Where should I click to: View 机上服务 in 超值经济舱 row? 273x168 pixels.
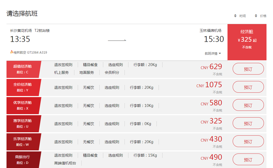[61, 72]
